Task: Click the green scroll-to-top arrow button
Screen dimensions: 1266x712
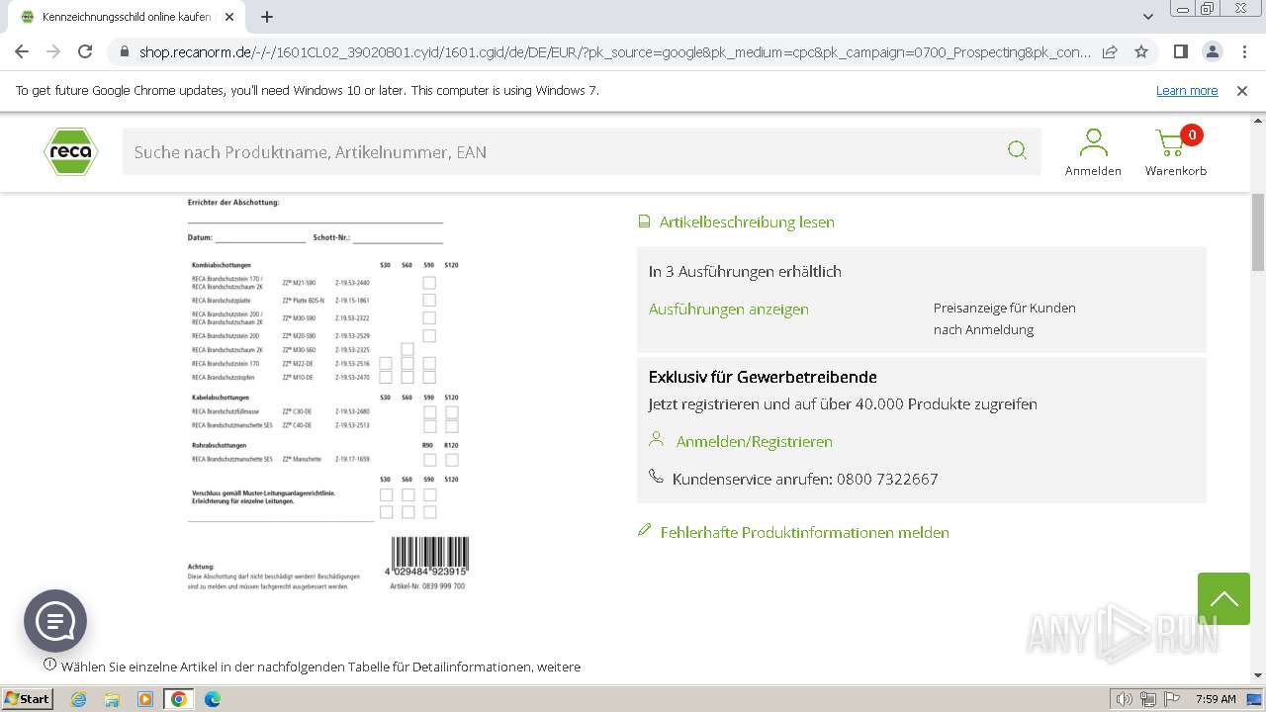Action: 1223,598
